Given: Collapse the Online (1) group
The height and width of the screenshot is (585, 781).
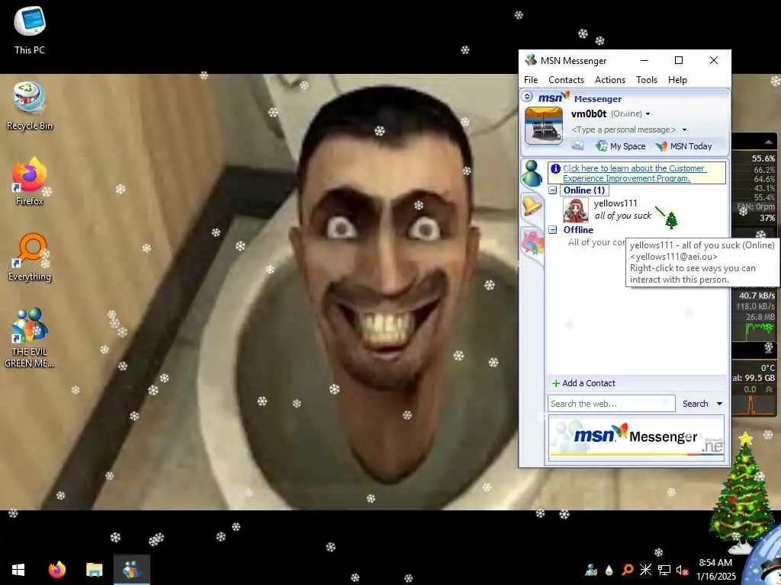Looking at the screenshot, I should pos(552,190).
